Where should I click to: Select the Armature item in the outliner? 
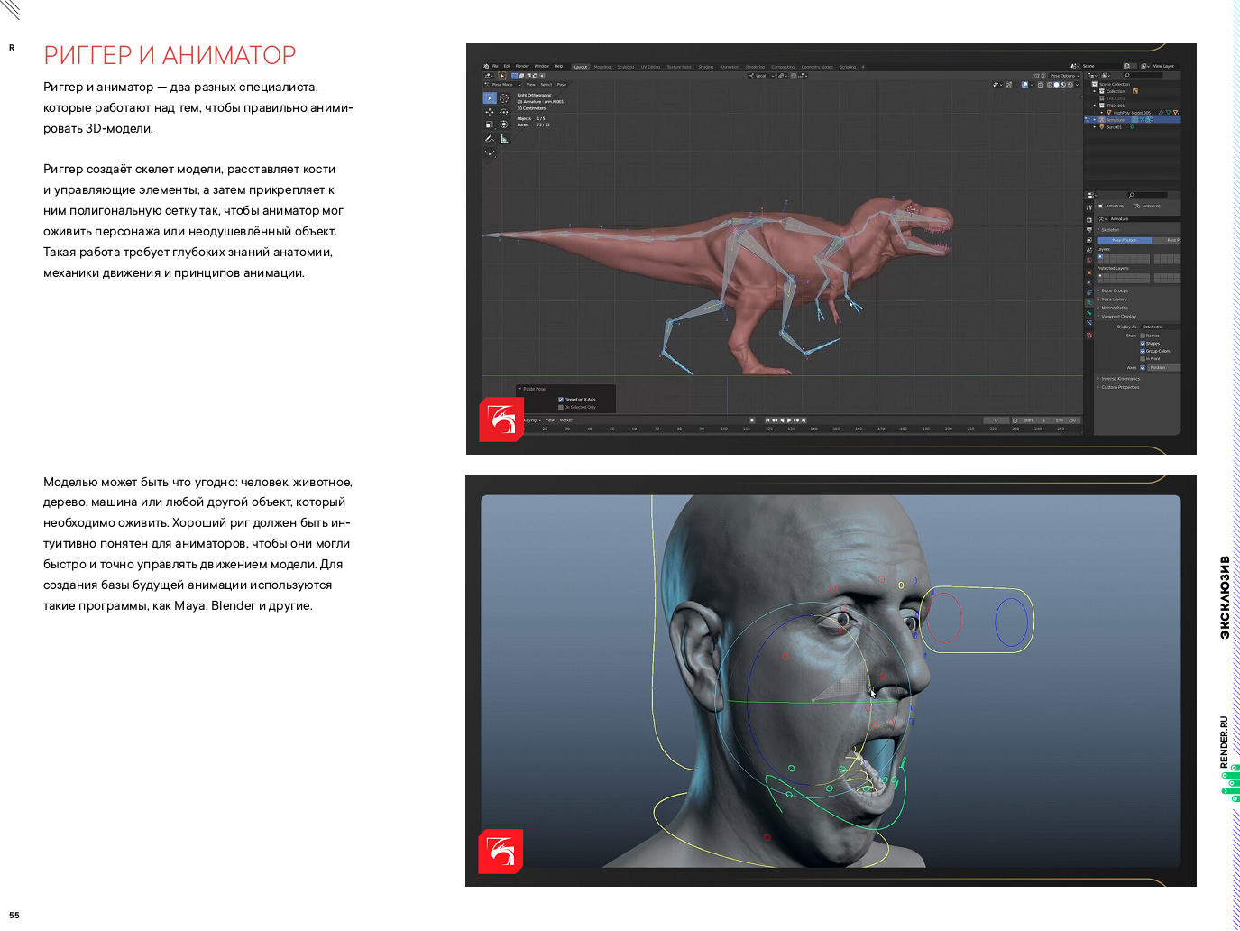coord(1116,120)
